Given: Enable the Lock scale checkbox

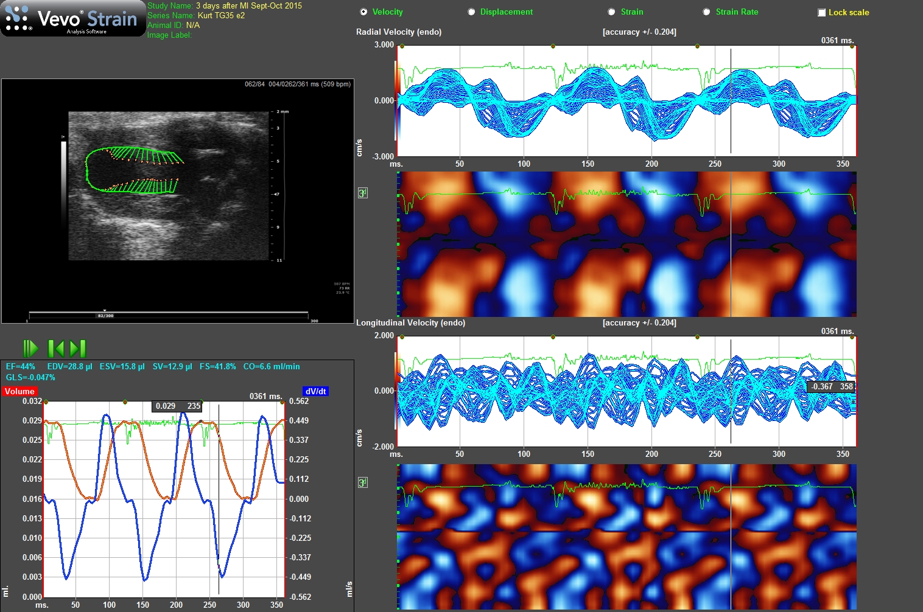Looking at the screenshot, I should (x=822, y=13).
